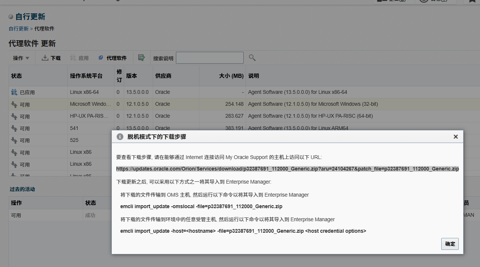
Task: Focus the 搜索说明 search input field
Action: [x=210, y=58]
